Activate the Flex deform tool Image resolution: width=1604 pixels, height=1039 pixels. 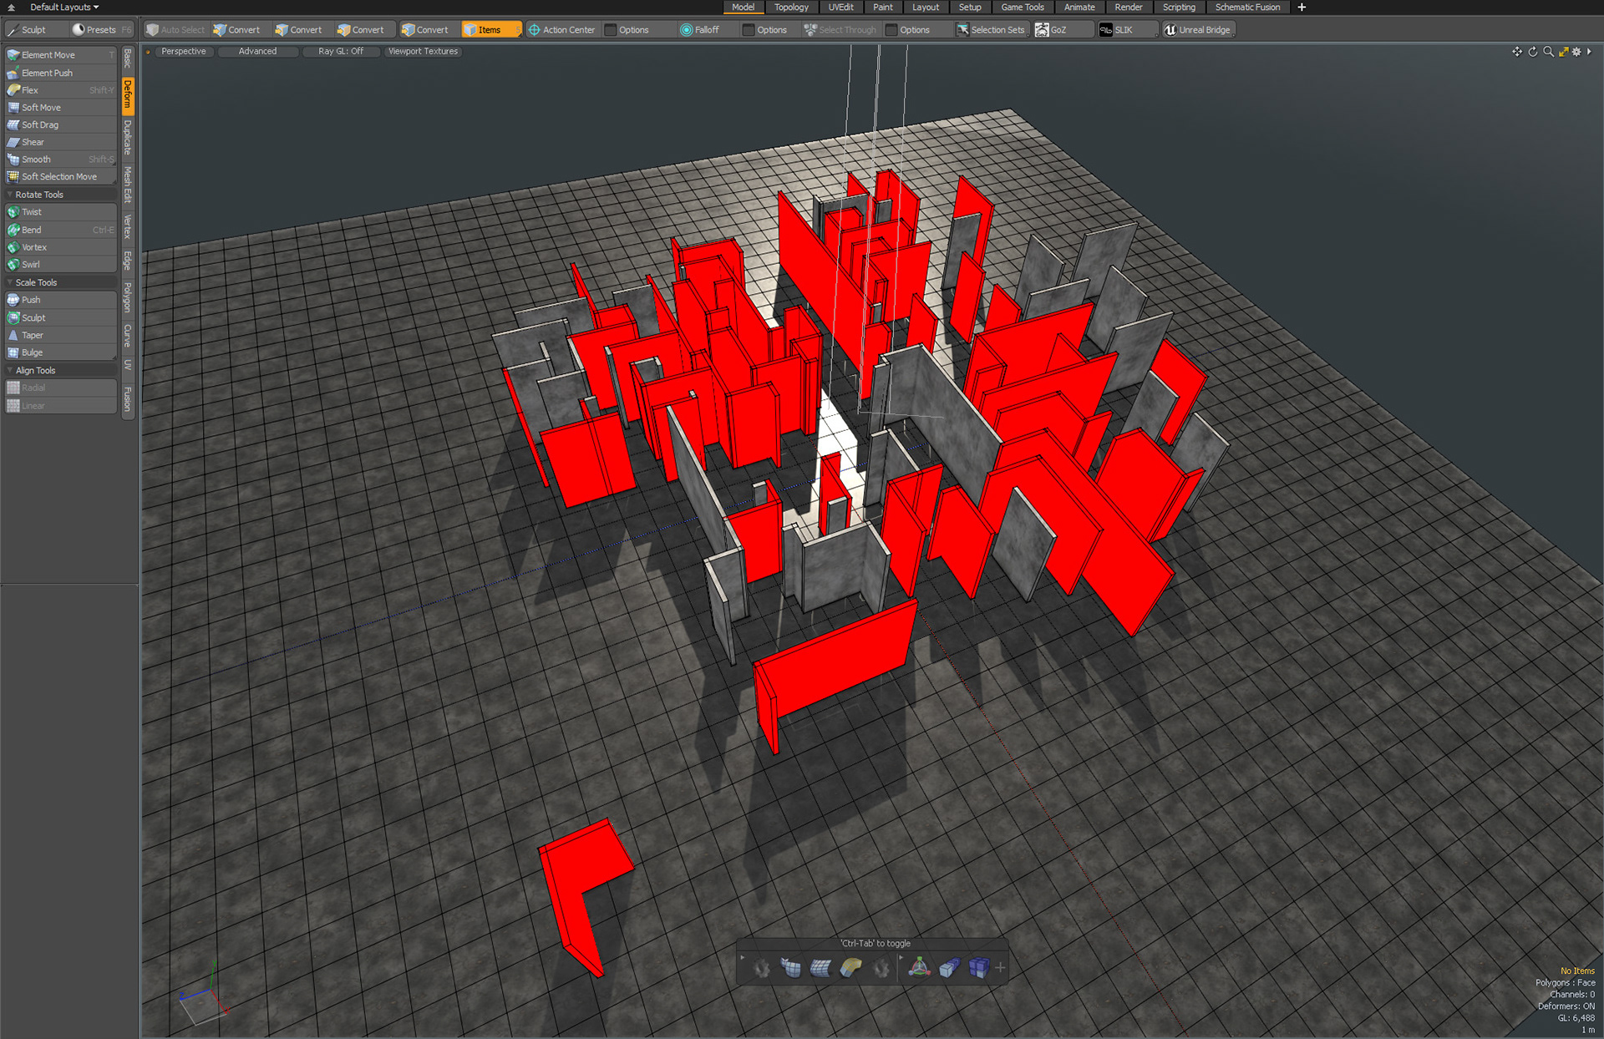[x=60, y=90]
